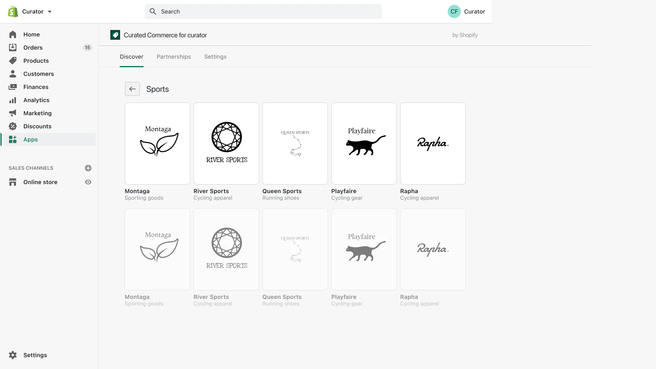The height and width of the screenshot is (369, 656).
Task: Go back from Sports category
Action: (132, 89)
